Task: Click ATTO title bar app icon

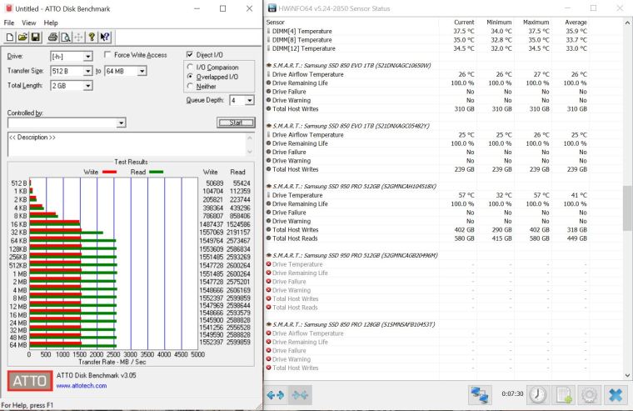Action: point(8,8)
